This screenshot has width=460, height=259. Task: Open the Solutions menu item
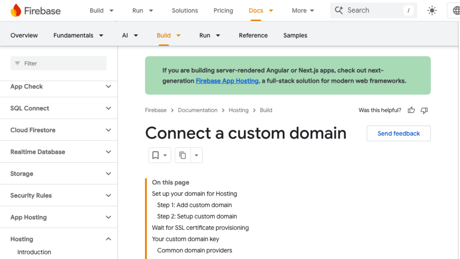(x=185, y=10)
